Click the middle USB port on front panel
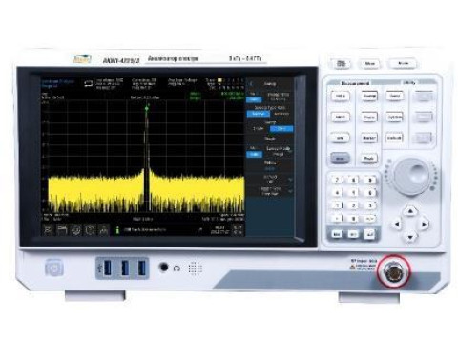Image resolution: width=458 pixels, height=344 pixels. [125, 268]
